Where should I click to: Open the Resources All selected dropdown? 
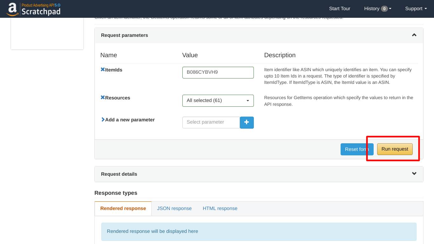tap(218, 100)
